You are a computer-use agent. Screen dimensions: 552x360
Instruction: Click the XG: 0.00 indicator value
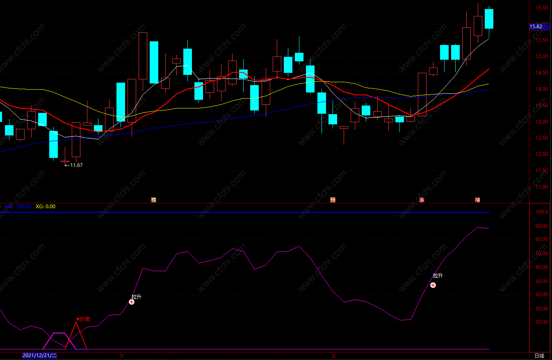(x=46, y=207)
